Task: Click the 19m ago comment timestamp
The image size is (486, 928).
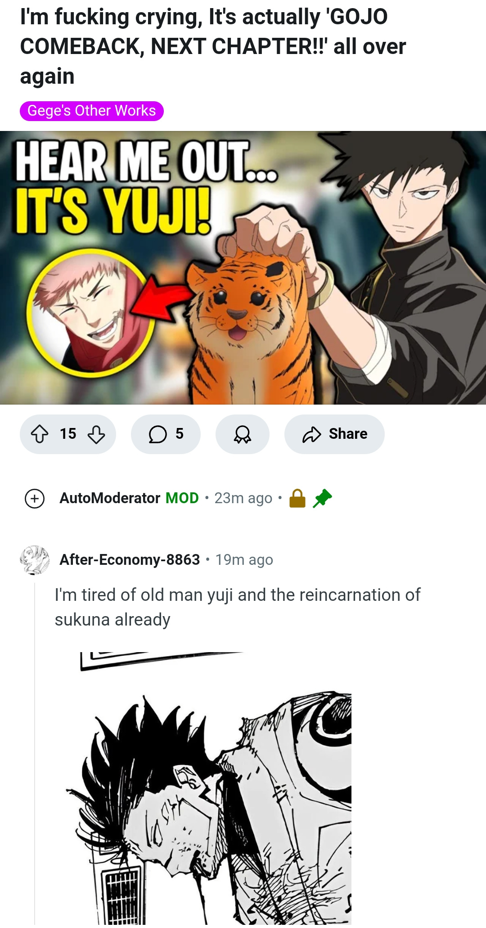Action: tap(244, 560)
